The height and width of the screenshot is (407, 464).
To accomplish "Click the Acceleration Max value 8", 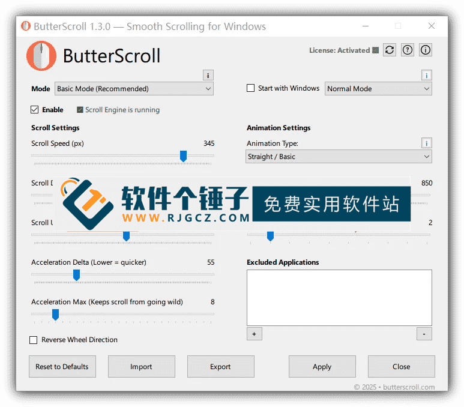I will point(212,302).
